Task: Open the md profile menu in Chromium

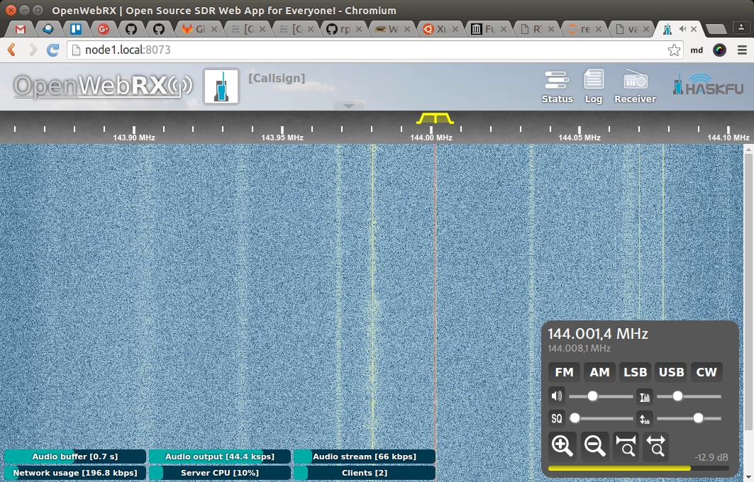Action: 696,50
